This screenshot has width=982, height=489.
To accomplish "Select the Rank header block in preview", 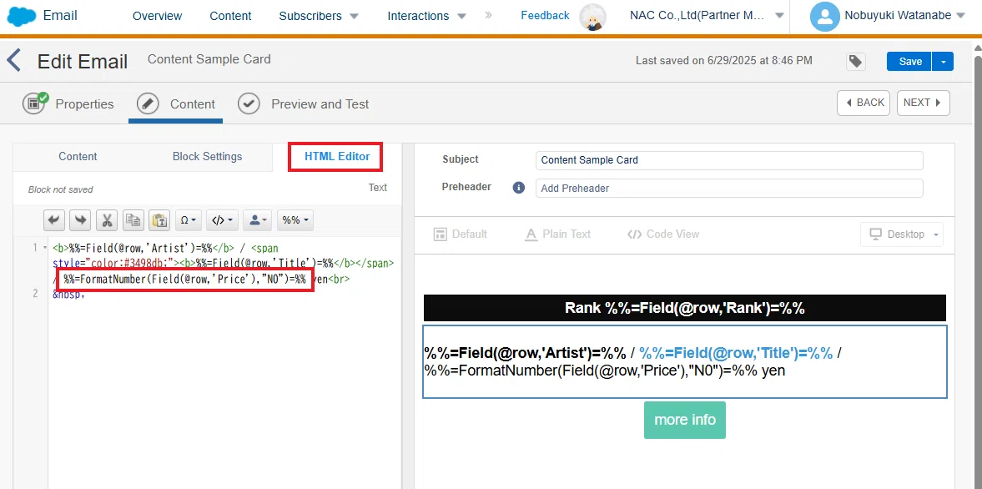I will point(684,308).
